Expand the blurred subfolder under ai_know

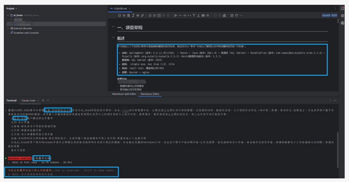11,20
